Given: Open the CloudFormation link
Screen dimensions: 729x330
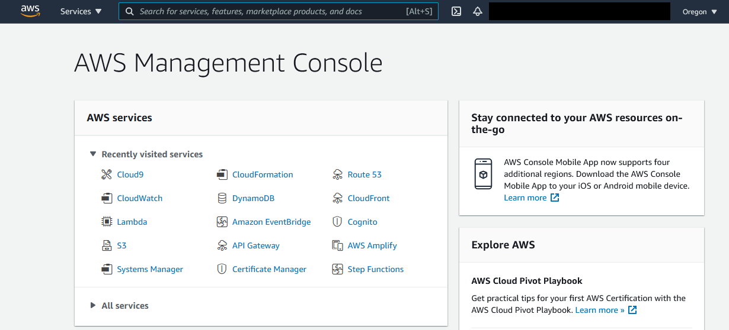Looking at the screenshot, I should [x=263, y=174].
